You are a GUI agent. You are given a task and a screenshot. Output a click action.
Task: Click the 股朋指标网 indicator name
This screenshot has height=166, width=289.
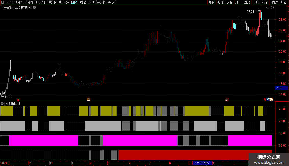12,103
